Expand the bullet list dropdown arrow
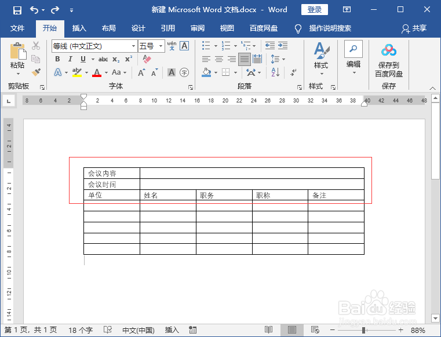441x337 pixels. coord(216,46)
